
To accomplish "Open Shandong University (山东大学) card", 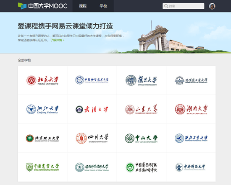I will [142, 109].
